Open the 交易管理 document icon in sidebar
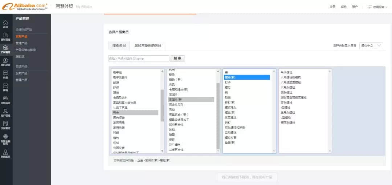 pyautogui.click(x=5, y=125)
